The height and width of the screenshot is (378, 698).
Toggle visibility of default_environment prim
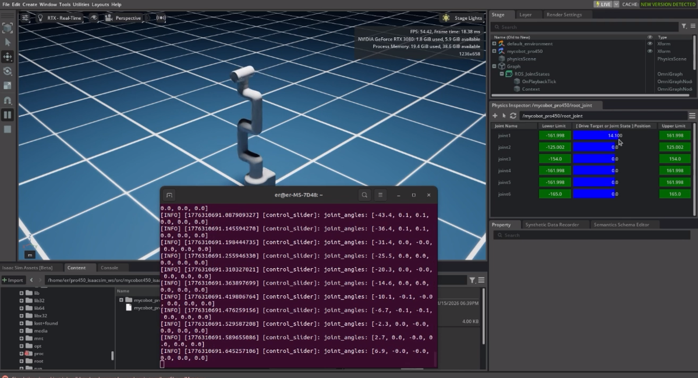[x=650, y=44]
